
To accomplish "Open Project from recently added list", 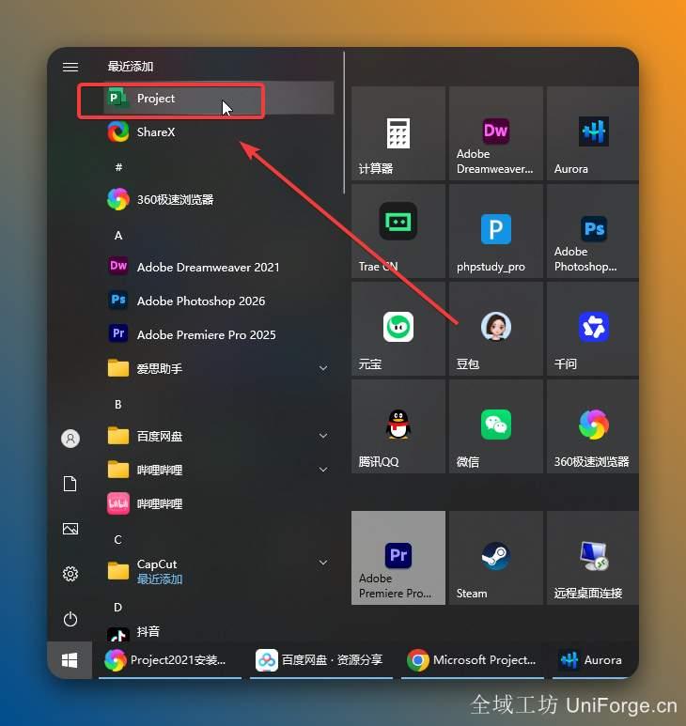I will click(x=219, y=99).
